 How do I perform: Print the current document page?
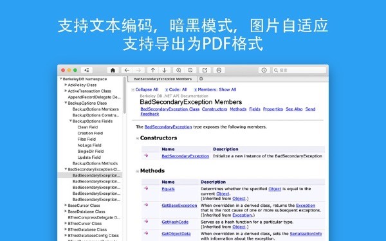coord(219,70)
